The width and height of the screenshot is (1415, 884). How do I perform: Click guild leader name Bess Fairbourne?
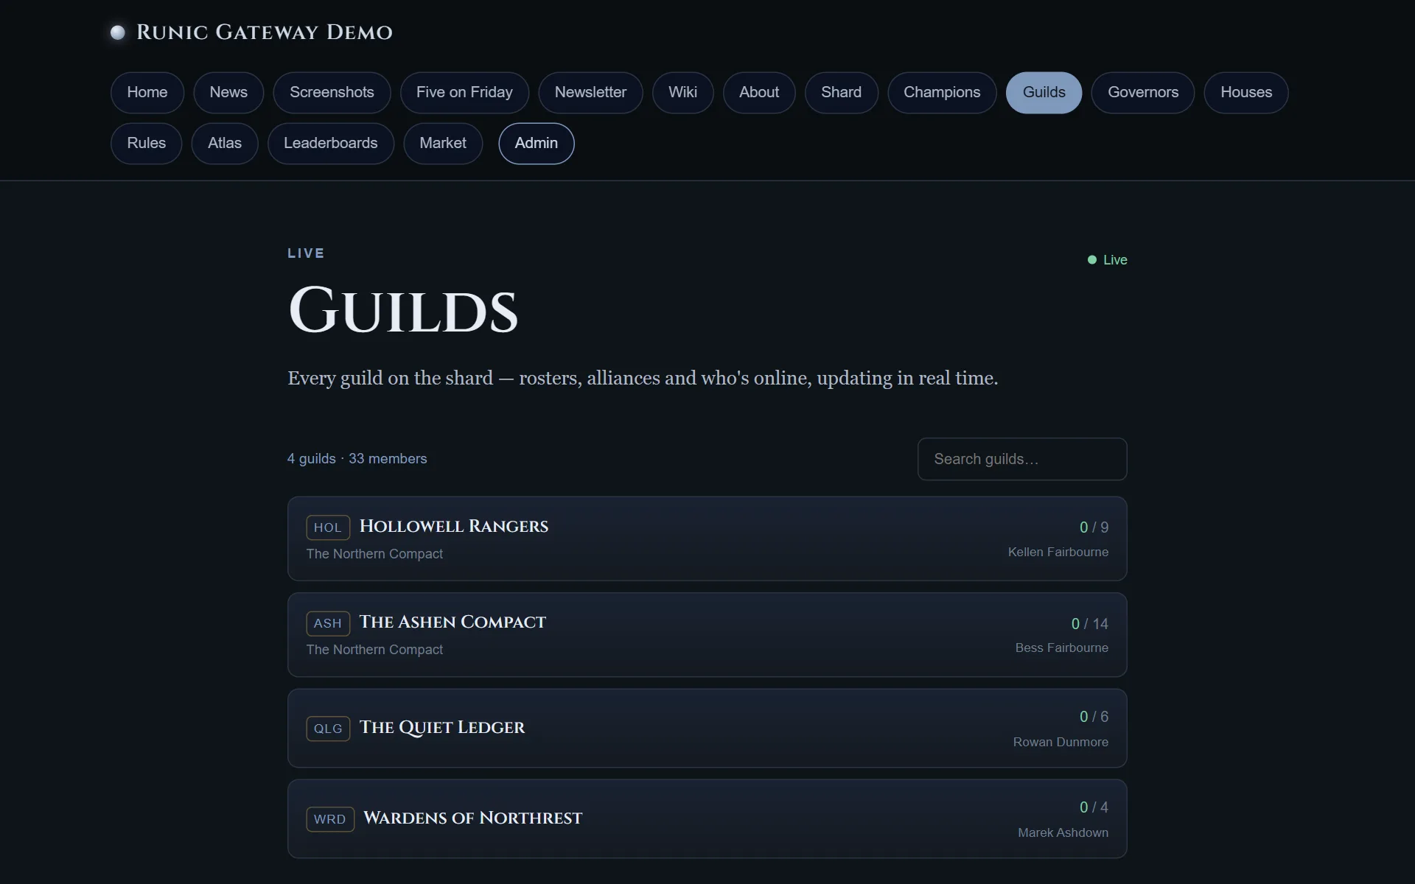1061,648
